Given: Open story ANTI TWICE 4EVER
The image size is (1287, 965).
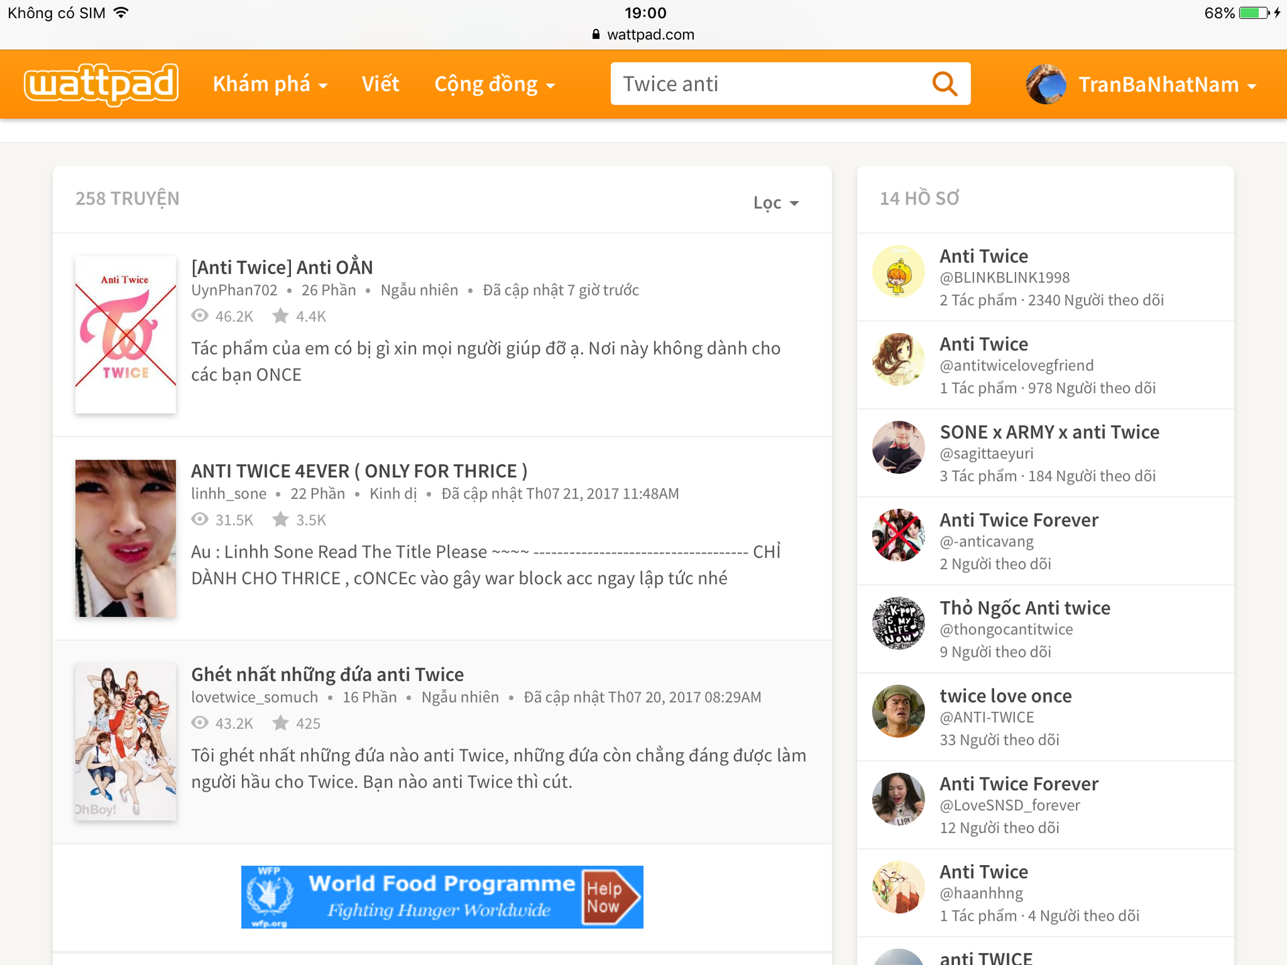Looking at the screenshot, I should 359,470.
